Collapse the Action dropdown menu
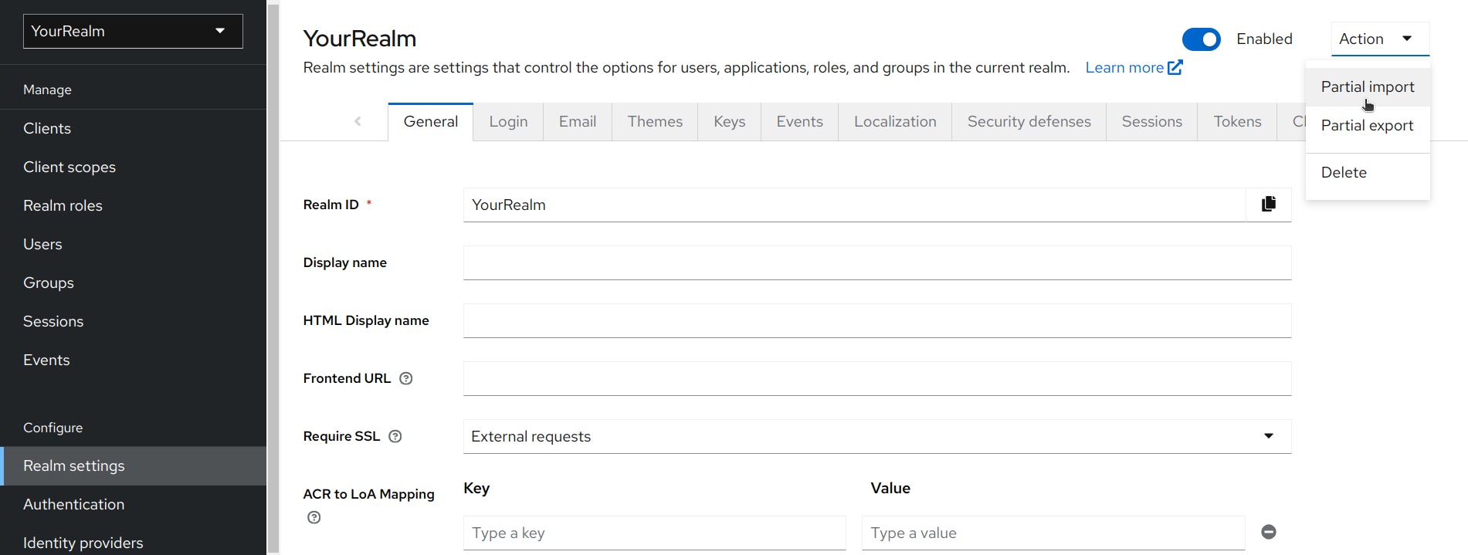The height and width of the screenshot is (555, 1468). pyautogui.click(x=1379, y=39)
